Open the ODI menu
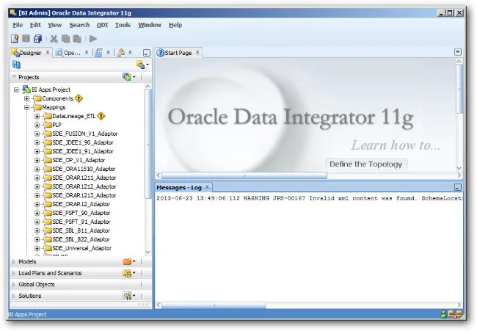 (102, 25)
